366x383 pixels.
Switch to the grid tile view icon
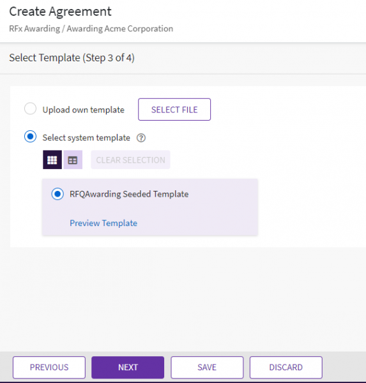(x=52, y=160)
